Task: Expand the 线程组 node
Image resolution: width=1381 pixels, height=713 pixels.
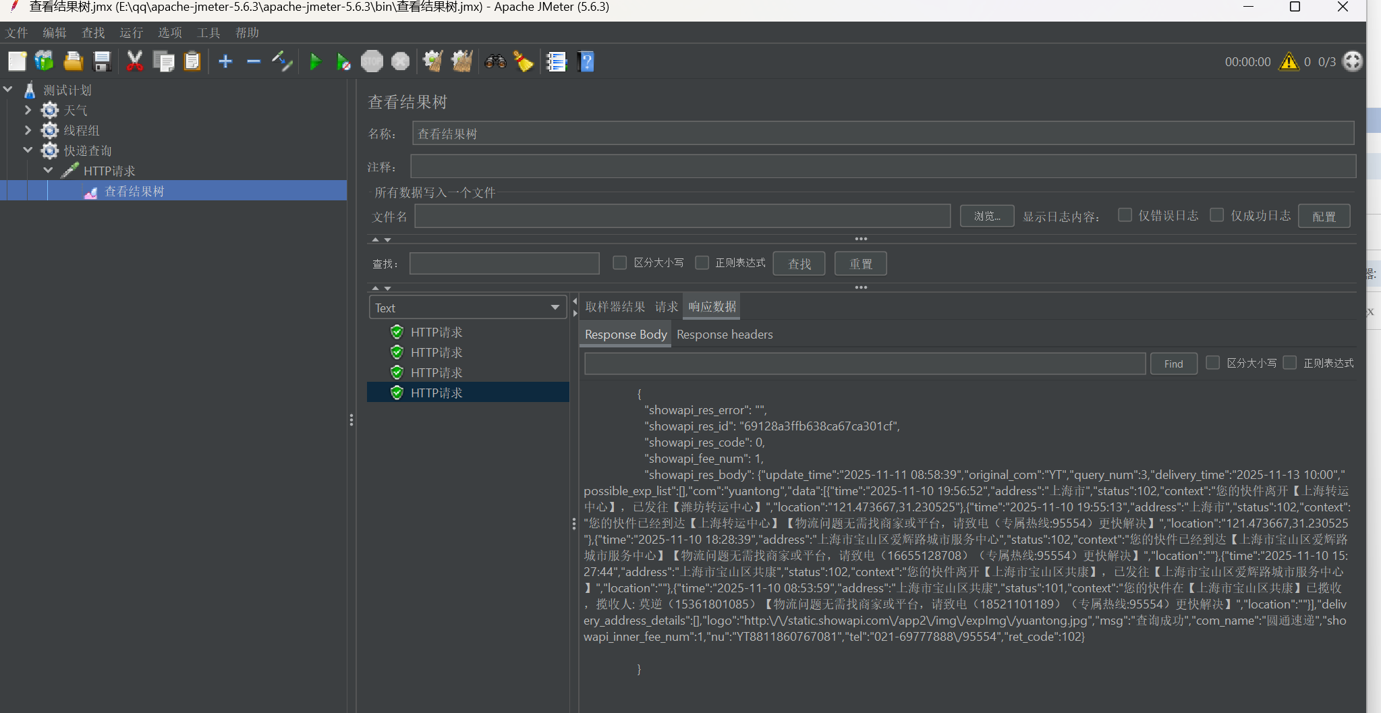Action: (28, 130)
